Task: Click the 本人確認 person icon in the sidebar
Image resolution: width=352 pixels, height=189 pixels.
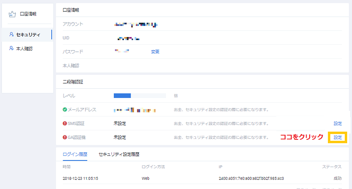Action: pos(11,48)
